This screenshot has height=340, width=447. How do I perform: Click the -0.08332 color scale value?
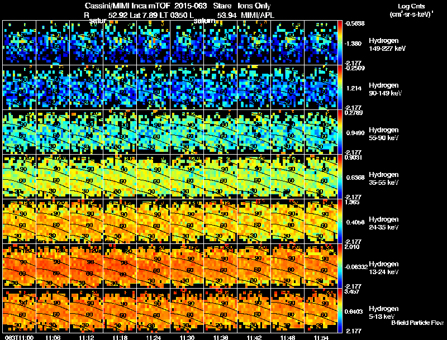coord(356,267)
